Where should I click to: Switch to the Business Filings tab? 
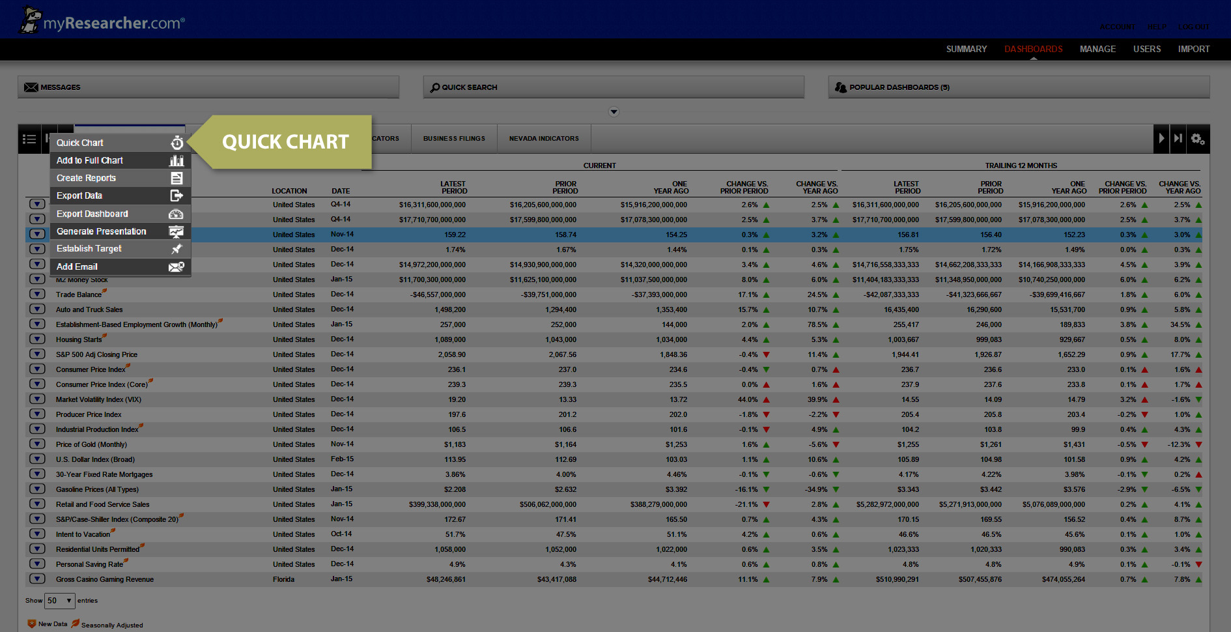[x=454, y=139]
